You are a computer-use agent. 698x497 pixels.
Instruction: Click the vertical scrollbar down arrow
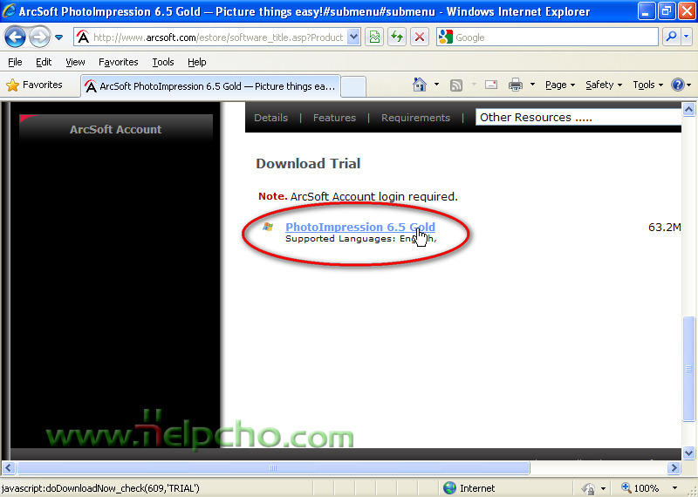tap(688, 453)
